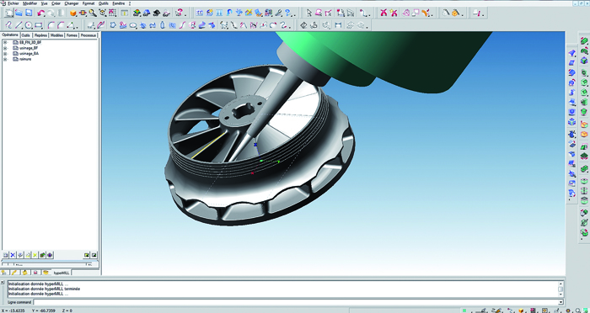Click the message log scrollbar down arrow
This screenshot has height=313, width=590.
tap(561, 294)
